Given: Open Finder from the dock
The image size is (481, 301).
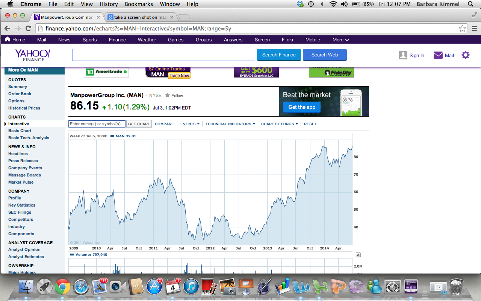Looking at the screenshot, I should [26, 287].
